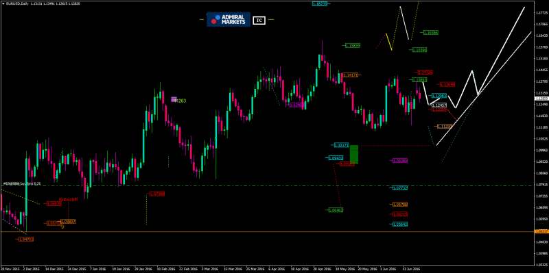This screenshot has width=549, height=273.
Task: Select the purple 1.1263 price marker
Action: 174,99
